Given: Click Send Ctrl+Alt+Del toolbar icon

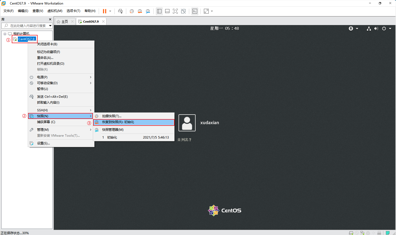Looking at the screenshot, I should [120, 11].
